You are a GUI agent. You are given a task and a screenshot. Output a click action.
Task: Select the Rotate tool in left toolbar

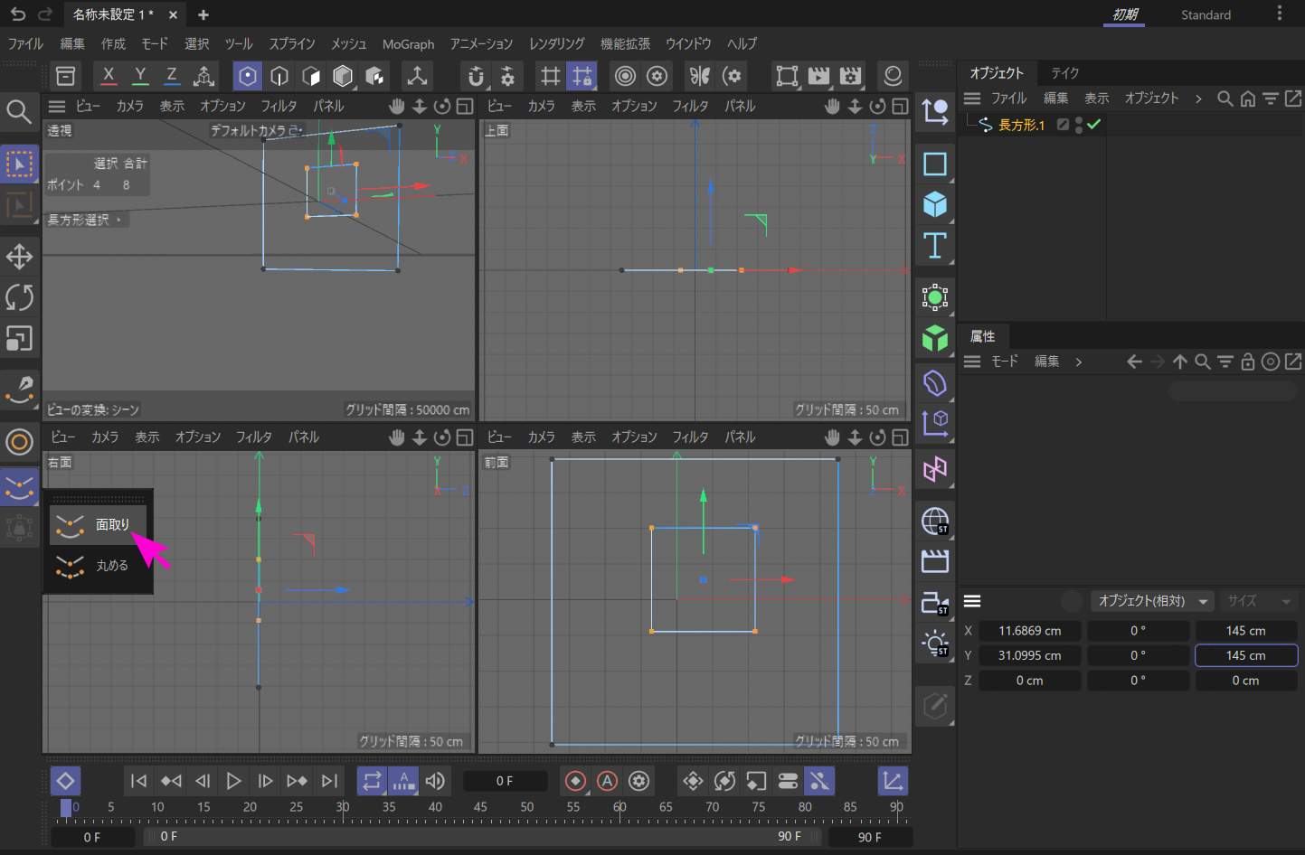[x=19, y=297]
